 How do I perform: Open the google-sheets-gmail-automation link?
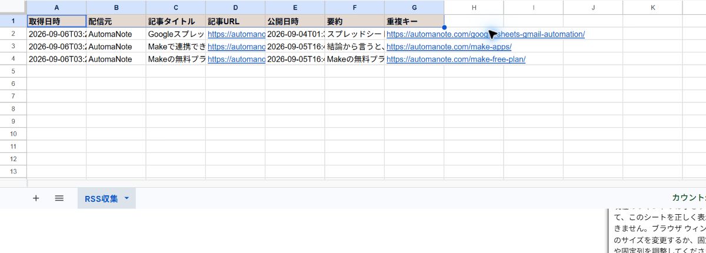(x=485, y=34)
